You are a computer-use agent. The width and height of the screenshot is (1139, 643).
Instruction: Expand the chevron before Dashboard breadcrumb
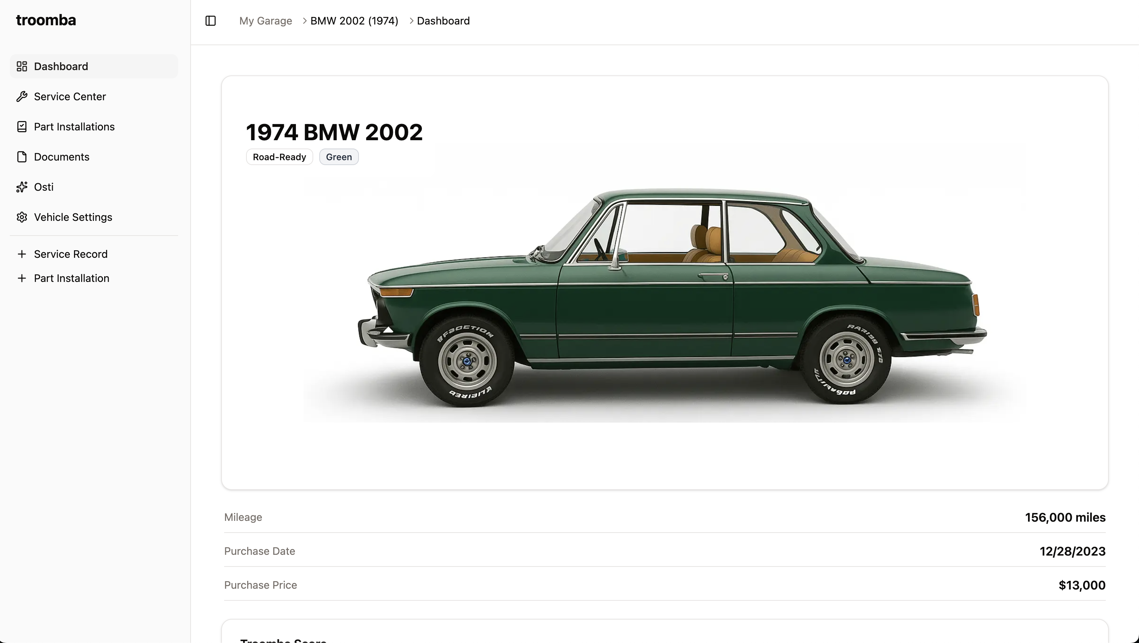[411, 21]
